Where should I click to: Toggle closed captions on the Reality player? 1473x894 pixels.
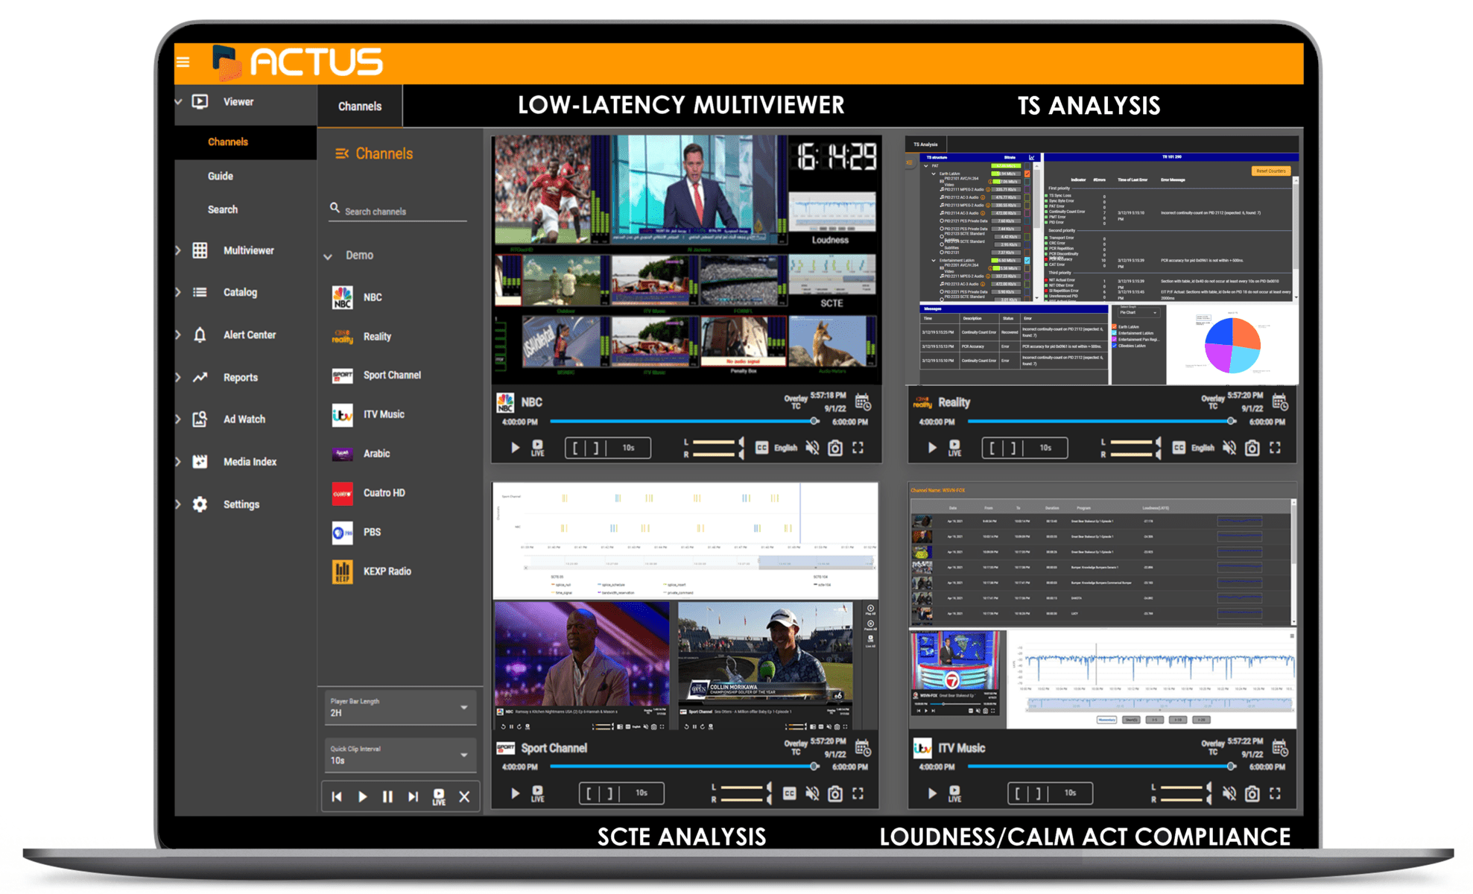tap(1179, 448)
